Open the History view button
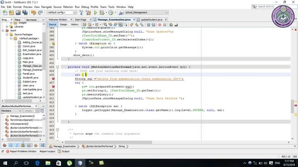Image resolution: width=298 pixels, height=167 pixels. 74,25
